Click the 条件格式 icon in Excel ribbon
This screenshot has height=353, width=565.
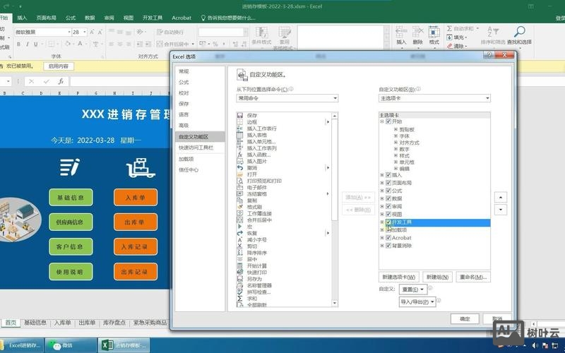261,32
